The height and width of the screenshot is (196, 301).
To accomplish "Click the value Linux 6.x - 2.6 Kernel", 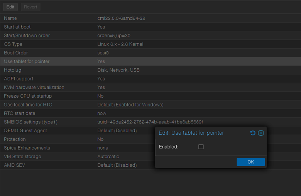I will (x=120, y=44).
